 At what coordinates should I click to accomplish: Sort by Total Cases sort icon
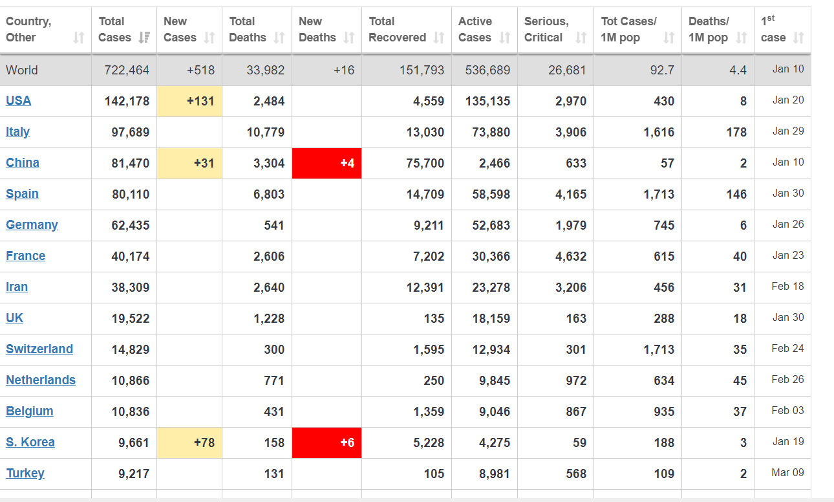pyautogui.click(x=144, y=38)
